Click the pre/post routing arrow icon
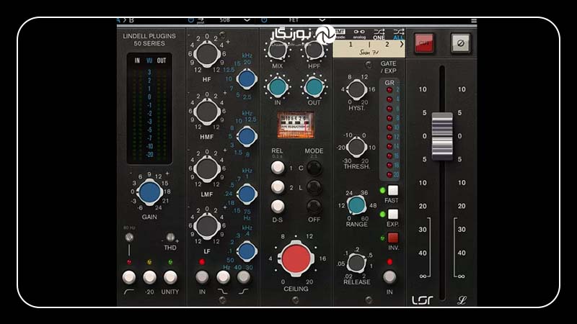This screenshot has height=324, width=577. pyautogui.click(x=201, y=21)
